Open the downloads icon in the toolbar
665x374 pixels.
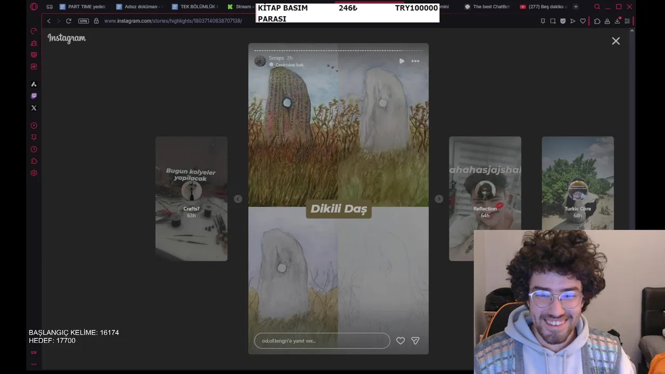(x=617, y=21)
